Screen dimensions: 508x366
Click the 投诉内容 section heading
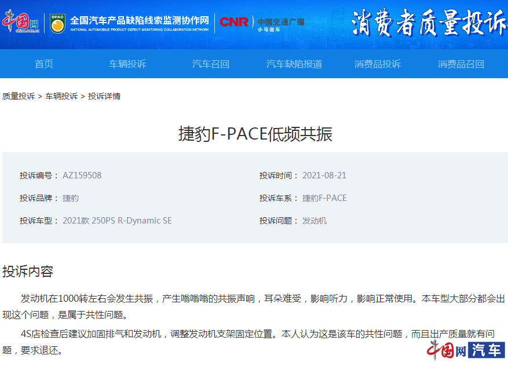[28, 272]
